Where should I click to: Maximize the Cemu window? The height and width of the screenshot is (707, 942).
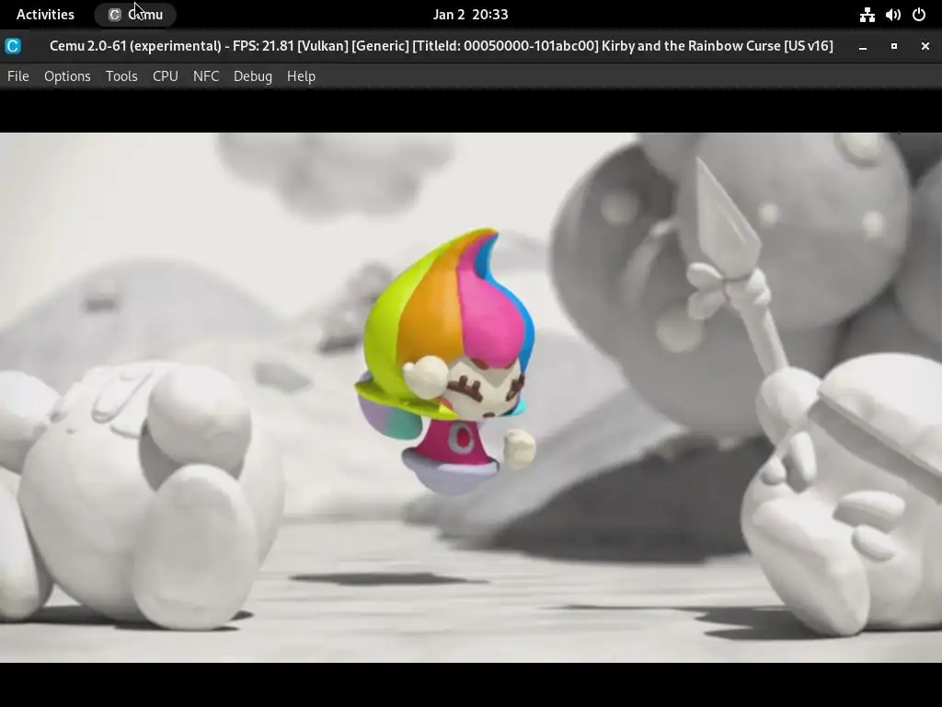(x=894, y=46)
